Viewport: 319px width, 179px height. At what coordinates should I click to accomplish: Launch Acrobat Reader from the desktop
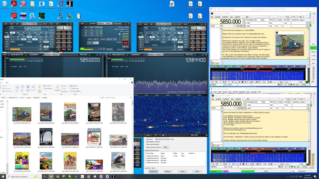14,5
